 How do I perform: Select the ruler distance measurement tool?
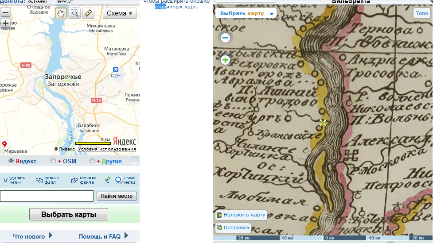[x=88, y=13]
